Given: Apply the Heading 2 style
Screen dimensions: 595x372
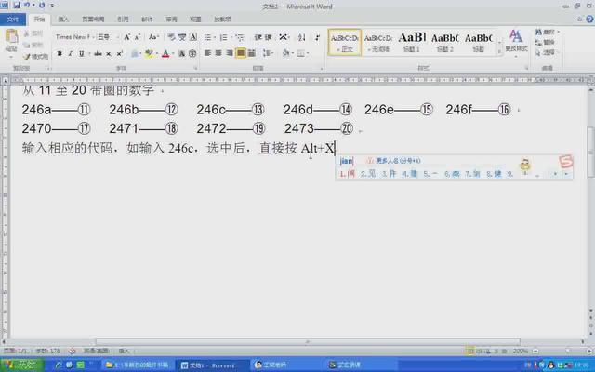Looking at the screenshot, I should tap(444, 42).
